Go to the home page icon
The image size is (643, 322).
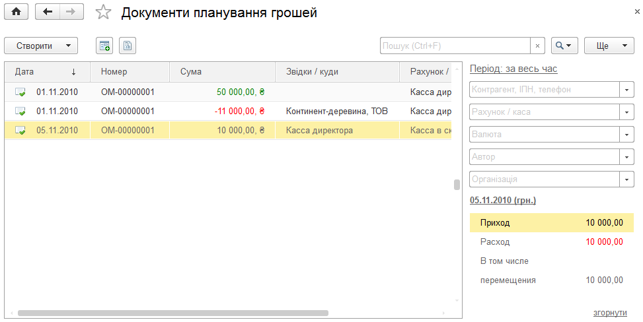(x=16, y=12)
